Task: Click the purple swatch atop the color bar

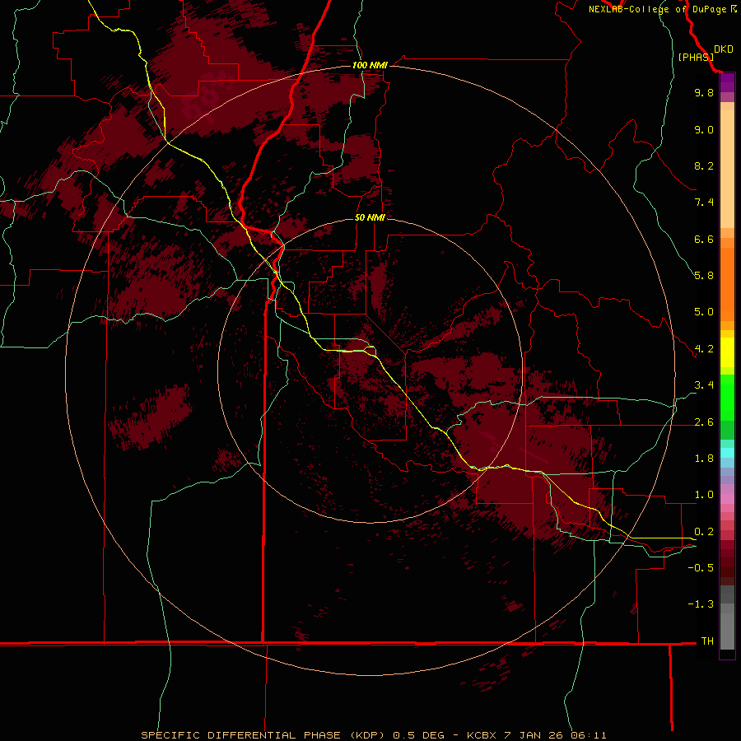Action: [x=727, y=83]
